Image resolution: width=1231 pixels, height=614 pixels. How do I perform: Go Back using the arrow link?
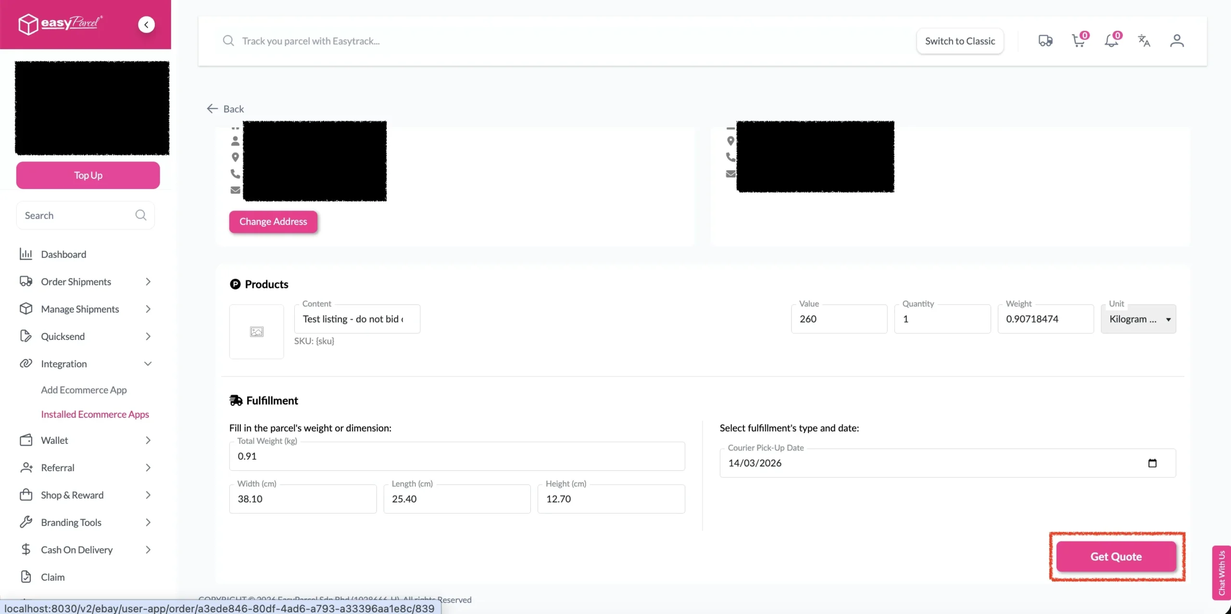tap(226, 109)
